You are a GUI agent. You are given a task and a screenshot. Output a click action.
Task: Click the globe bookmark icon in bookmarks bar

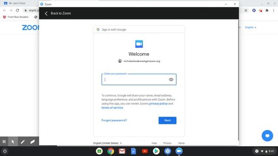point(36,17)
